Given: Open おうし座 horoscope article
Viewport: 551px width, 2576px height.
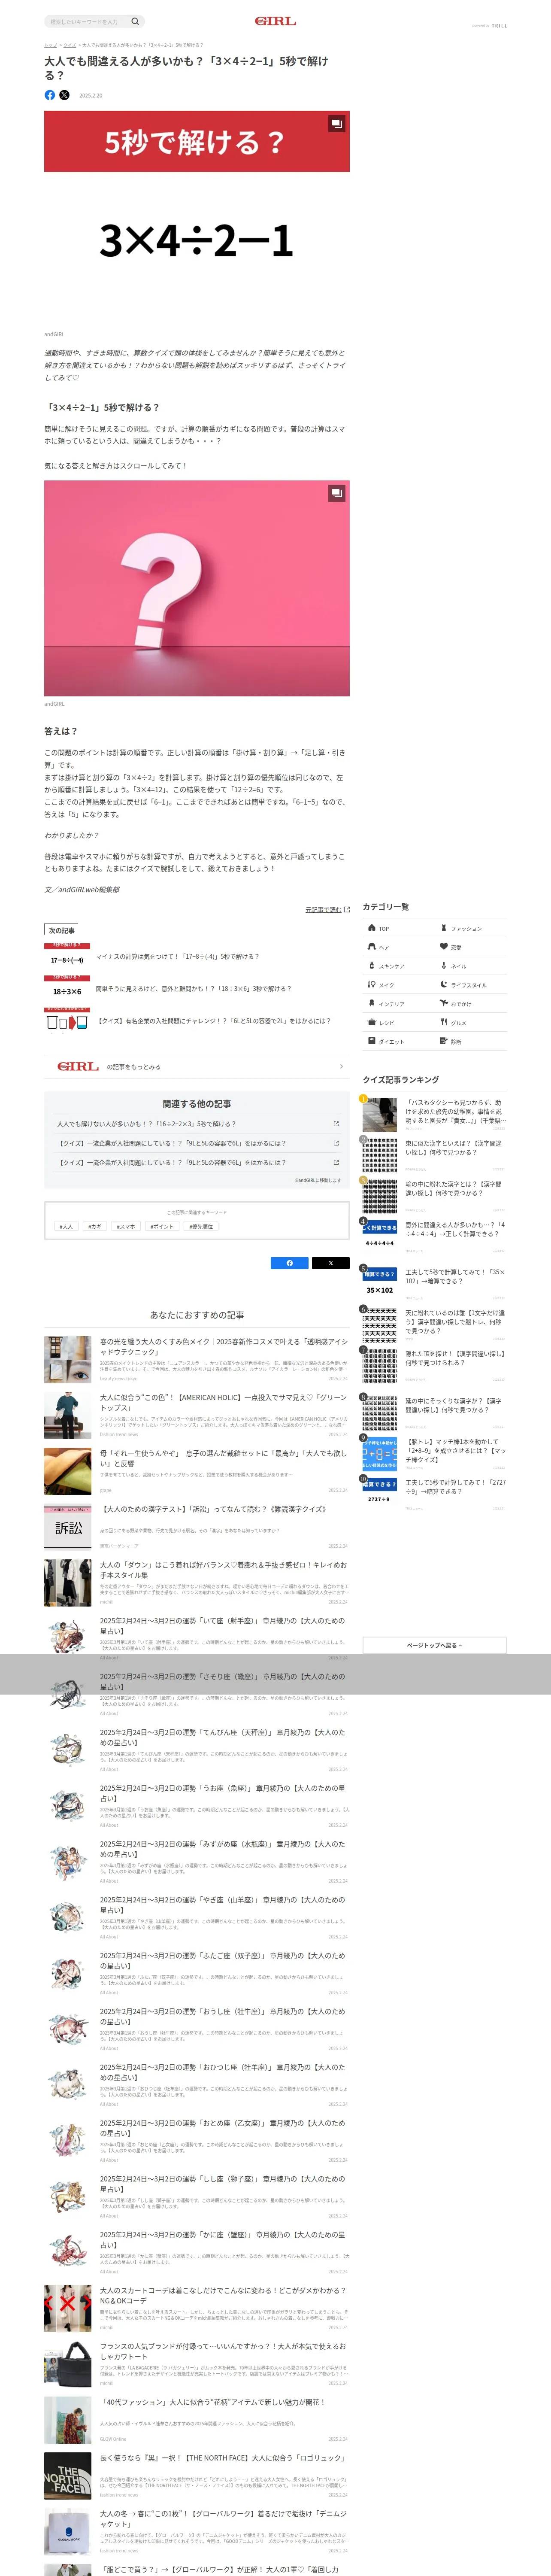Looking at the screenshot, I should (196, 2030).
